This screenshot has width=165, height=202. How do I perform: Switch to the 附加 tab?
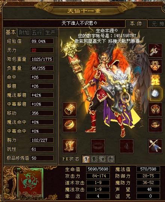pos(24,32)
